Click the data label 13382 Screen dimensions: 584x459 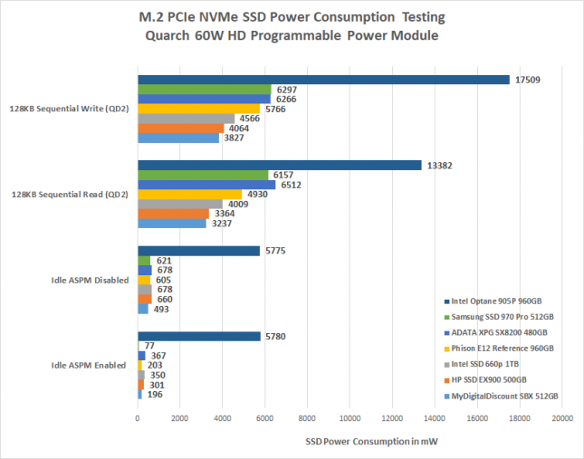439,166
